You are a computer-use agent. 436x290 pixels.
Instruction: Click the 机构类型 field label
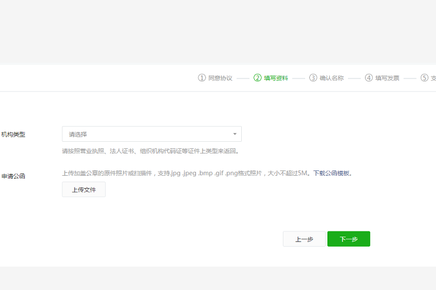point(13,134)
